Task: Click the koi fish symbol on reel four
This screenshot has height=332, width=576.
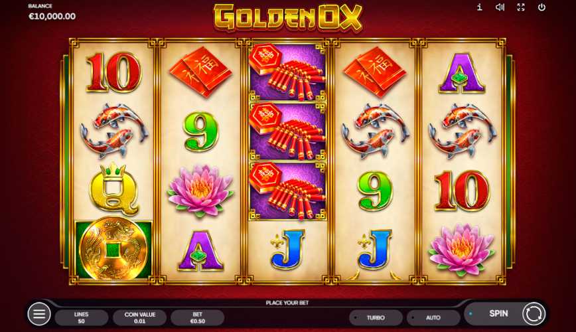Action: (x=376, y=131)
